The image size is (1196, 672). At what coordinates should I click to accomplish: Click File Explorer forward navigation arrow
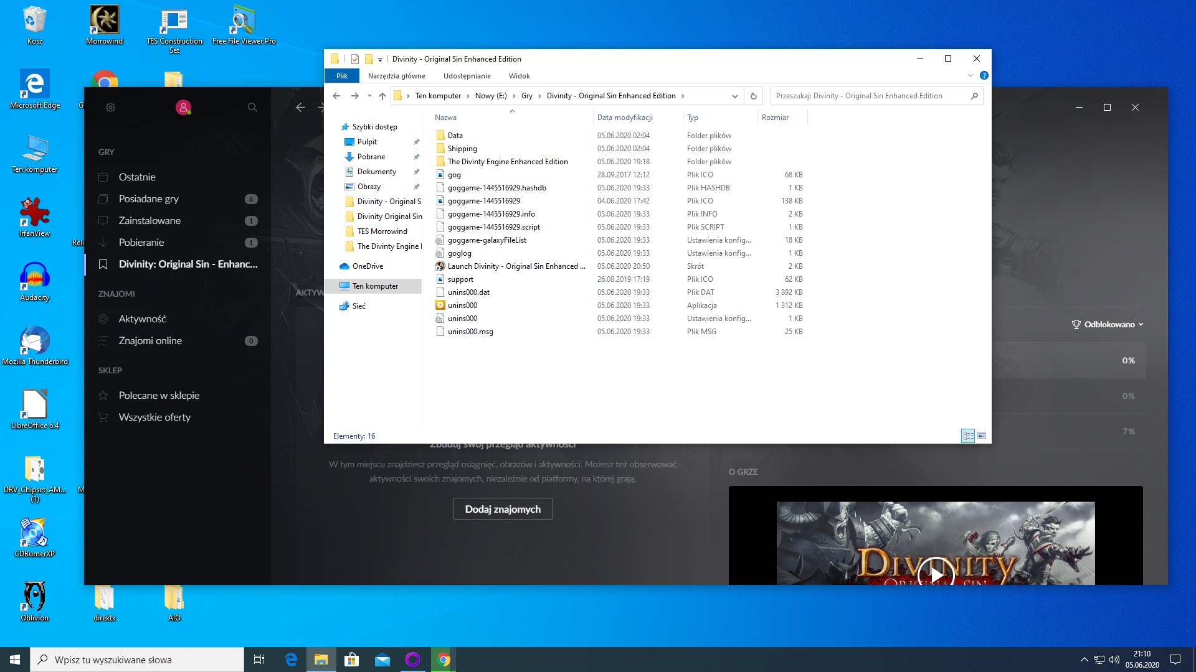tap(354, 96)
